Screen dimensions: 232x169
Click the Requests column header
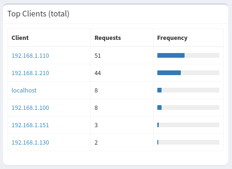click(x=108, y=38)
